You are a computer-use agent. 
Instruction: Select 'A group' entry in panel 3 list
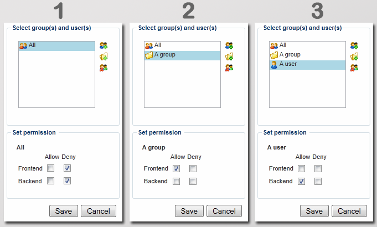point(290,55)
